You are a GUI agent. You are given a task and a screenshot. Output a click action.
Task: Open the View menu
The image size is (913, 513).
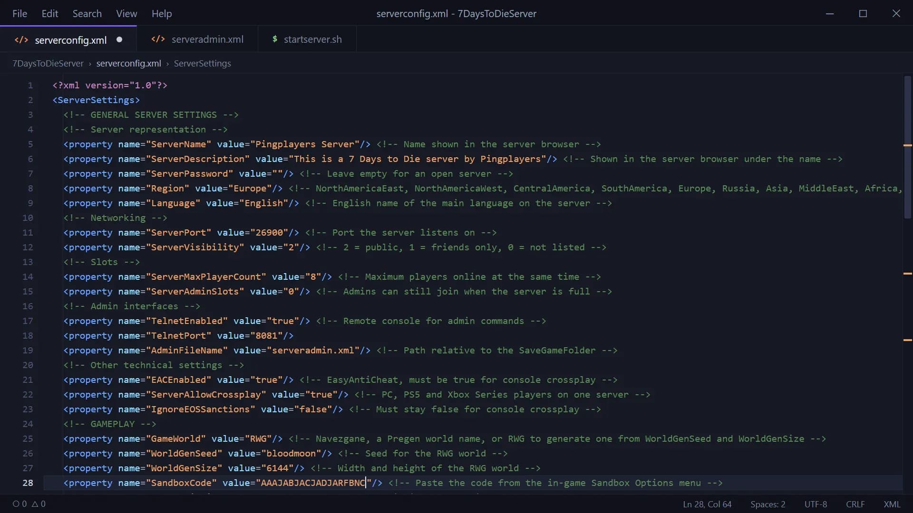(x=126, y=13)
